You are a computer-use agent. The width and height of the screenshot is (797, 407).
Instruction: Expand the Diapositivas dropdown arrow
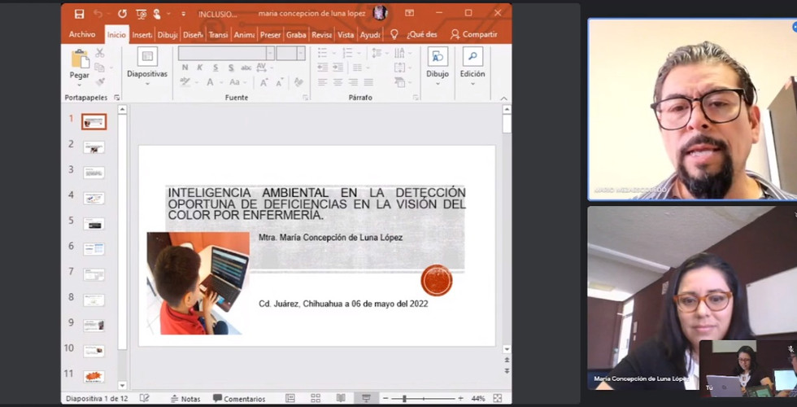click(x=147, y=83)
